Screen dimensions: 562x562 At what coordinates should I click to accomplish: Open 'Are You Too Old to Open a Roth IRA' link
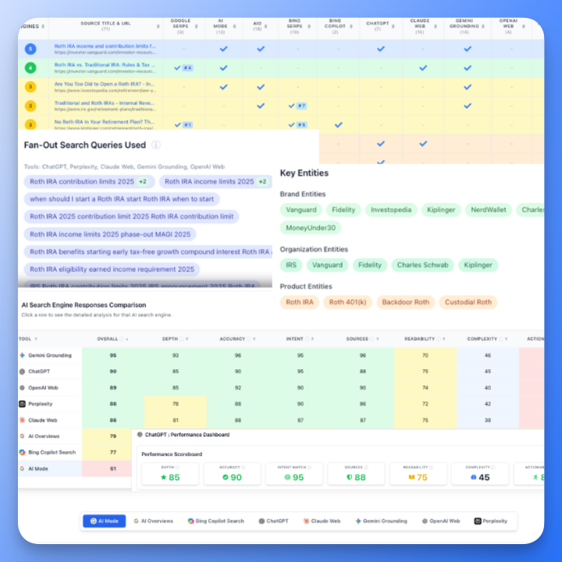[105, 84]
